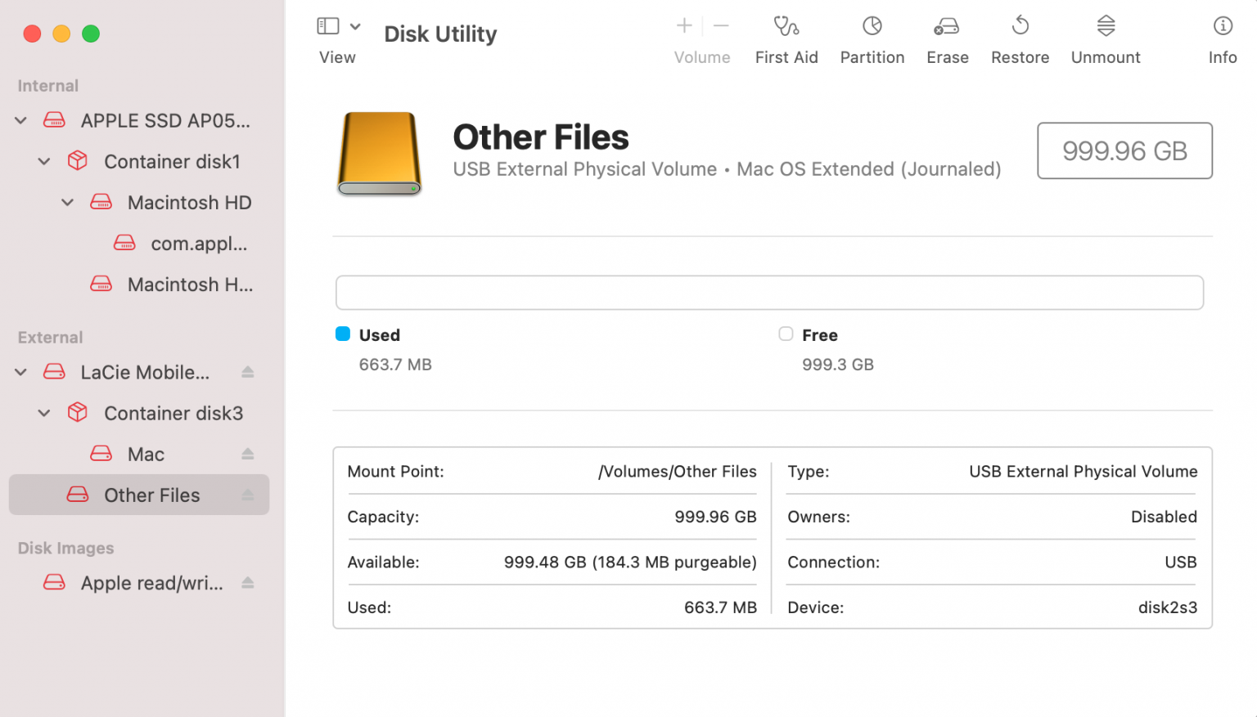This screenshot has width=1257, height=717.
Task: Eject the Mac volume
Action: 248,454
